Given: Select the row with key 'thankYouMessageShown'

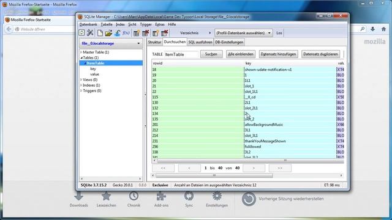Looking at the screenshot, I should [247, 141].
